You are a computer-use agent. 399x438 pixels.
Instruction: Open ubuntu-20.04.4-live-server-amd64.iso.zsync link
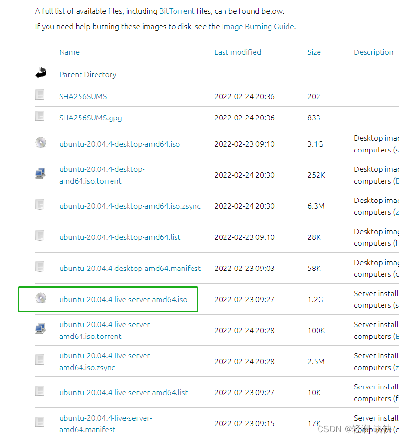(105, 361)
